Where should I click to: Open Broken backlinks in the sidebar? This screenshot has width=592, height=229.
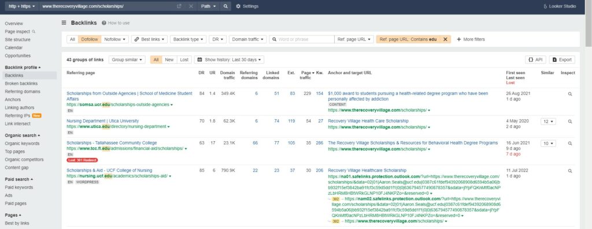point(21,83)
